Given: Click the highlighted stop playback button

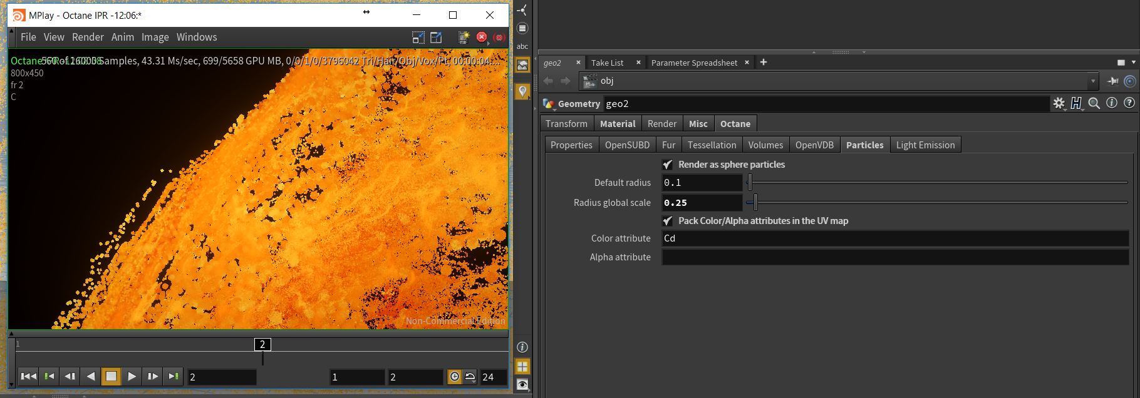Looking at the screenshot, I should (x=111, y=376).
